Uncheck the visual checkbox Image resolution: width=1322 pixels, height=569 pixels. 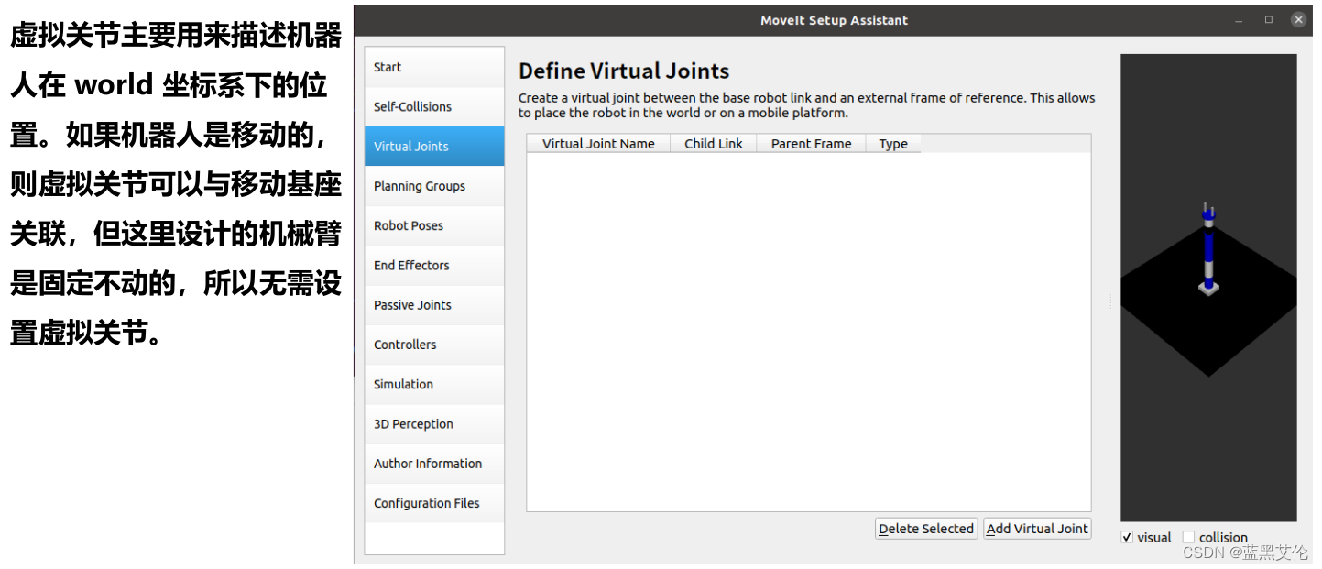tap(1127, 538)
